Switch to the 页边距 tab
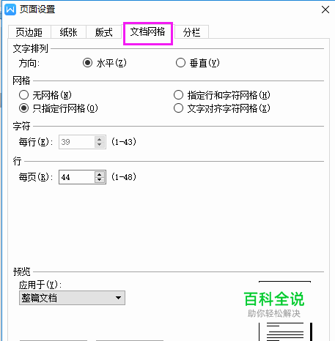 pos(29,32)
